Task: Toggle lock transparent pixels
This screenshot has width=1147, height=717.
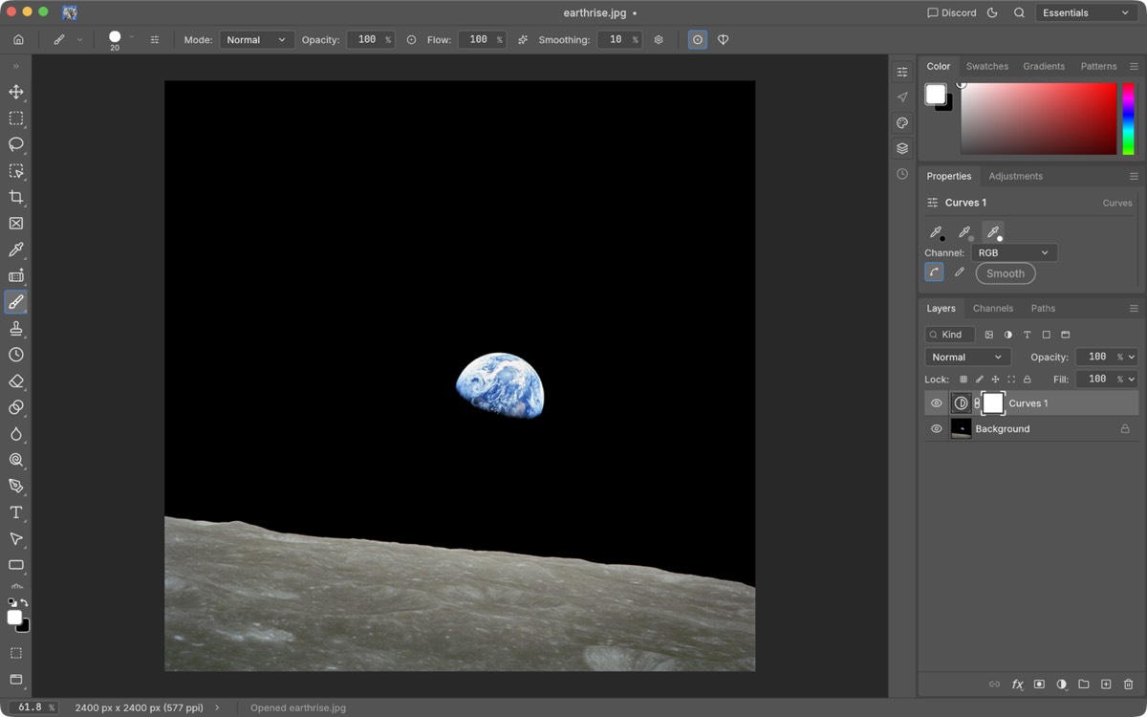Action: coord(963,380)
